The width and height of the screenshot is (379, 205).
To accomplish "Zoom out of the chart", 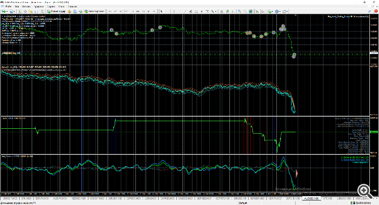I will pos(245,11).
